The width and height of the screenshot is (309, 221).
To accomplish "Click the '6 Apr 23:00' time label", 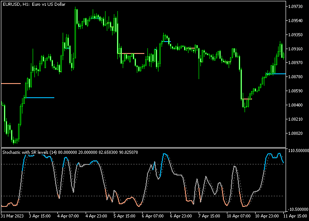I will point(181,216).
